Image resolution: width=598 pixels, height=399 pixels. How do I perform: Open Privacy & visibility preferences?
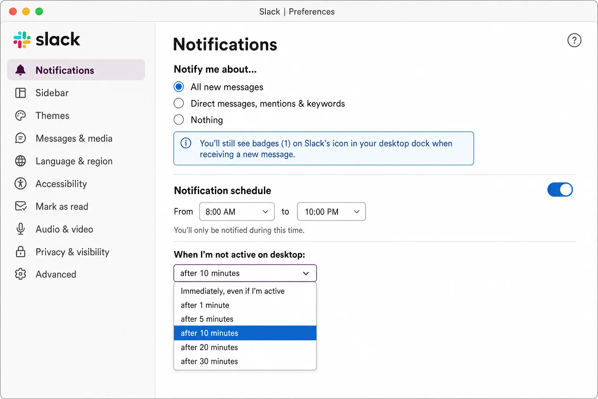[76, 252]
